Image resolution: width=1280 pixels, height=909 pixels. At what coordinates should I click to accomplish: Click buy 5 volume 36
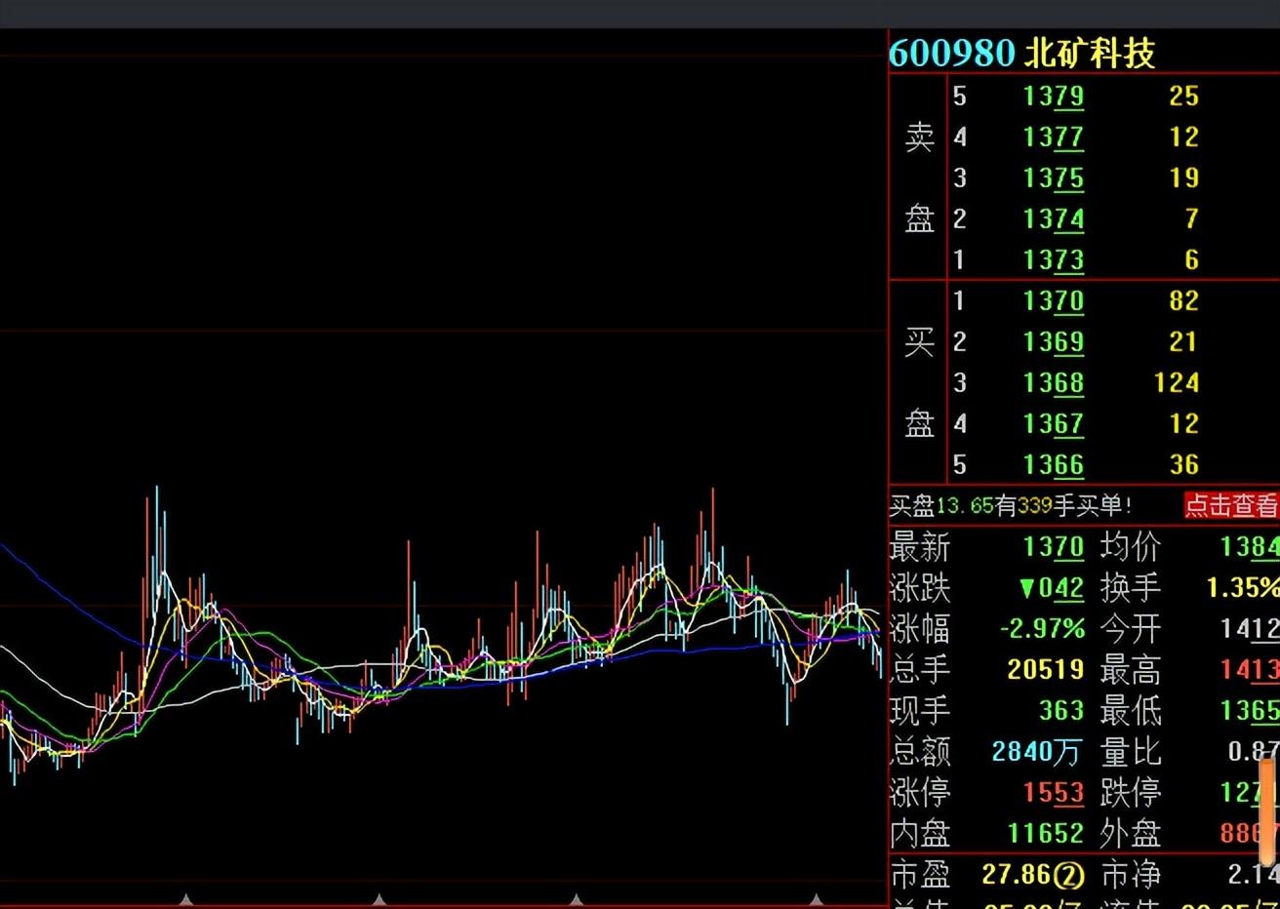coord(1183,464)
